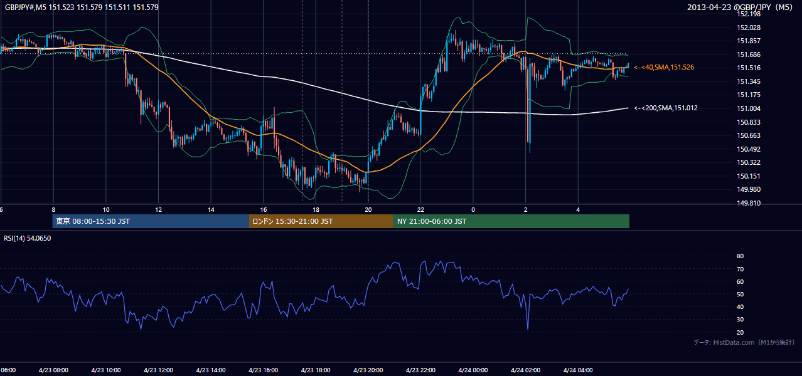Click the RSI 50 level label

[x=740, y=294]
